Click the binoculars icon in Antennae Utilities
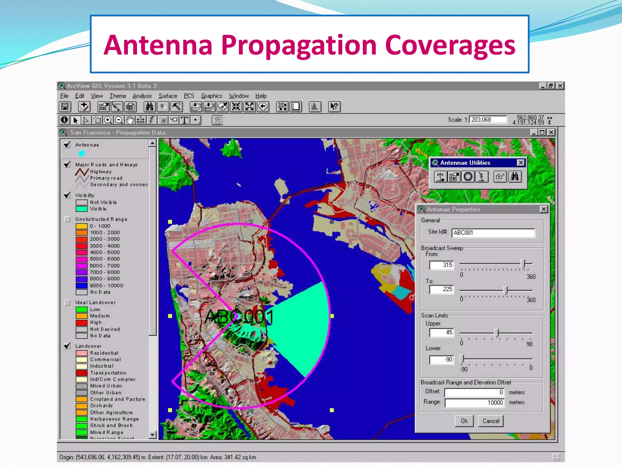The height and width of the screenshot is (466, 622). coord(515,177)
